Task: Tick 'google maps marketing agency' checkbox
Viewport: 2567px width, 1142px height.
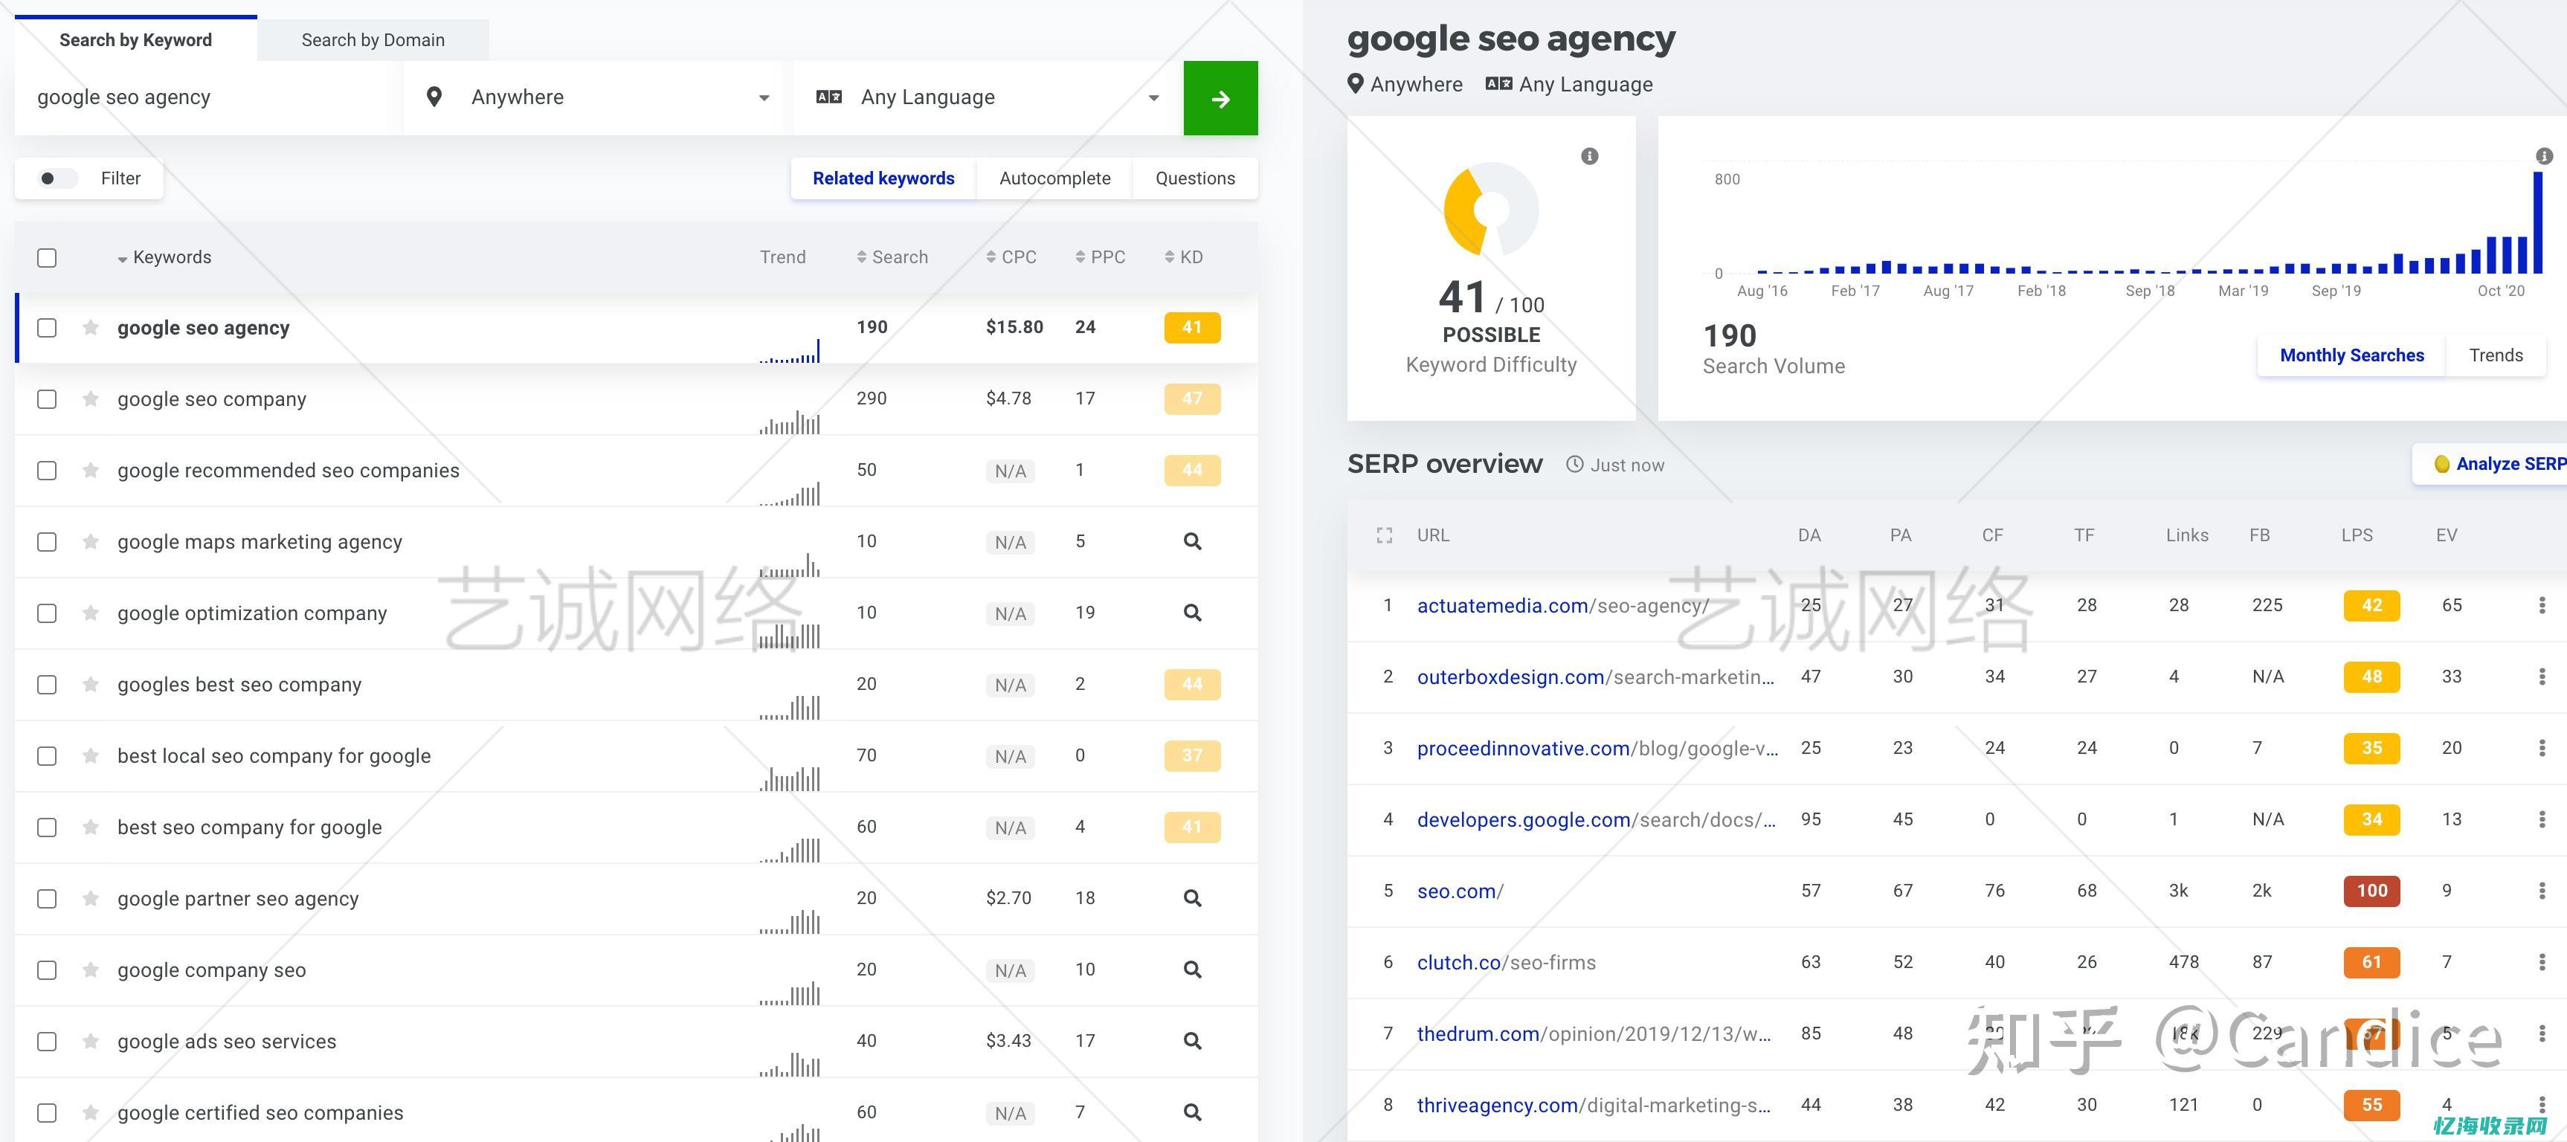Action: tap(47, 542)
